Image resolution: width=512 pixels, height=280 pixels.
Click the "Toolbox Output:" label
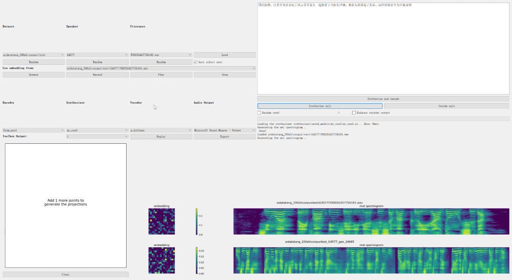(x=15, y=136)
